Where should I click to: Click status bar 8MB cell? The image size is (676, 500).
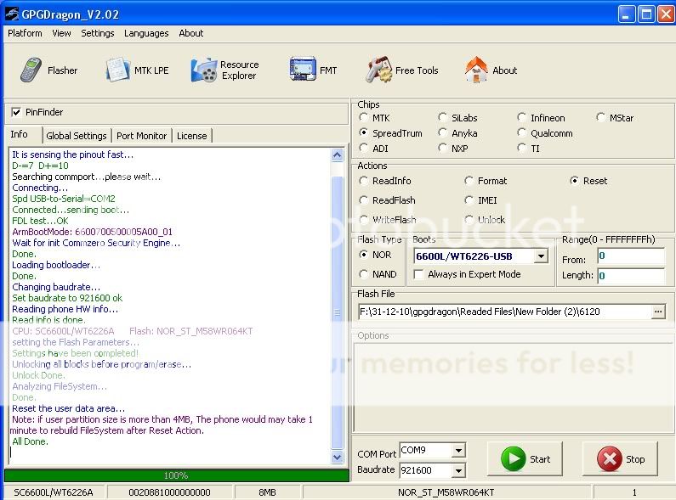(x=267, y=492)
